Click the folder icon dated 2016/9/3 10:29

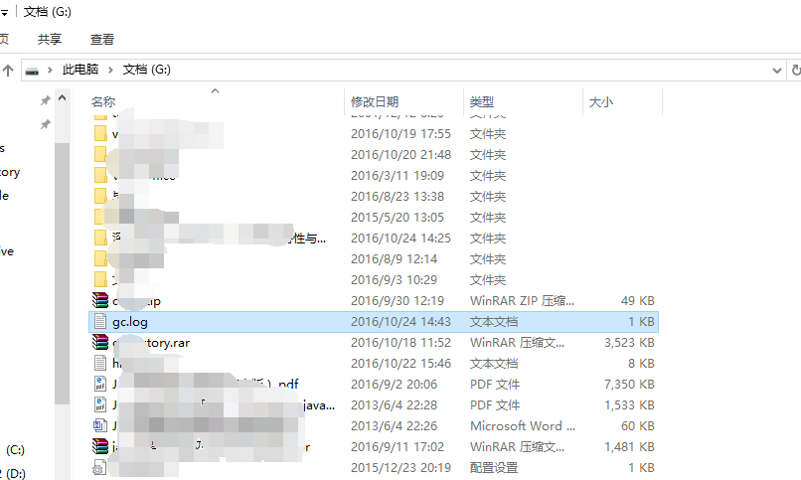coord(100,279)
